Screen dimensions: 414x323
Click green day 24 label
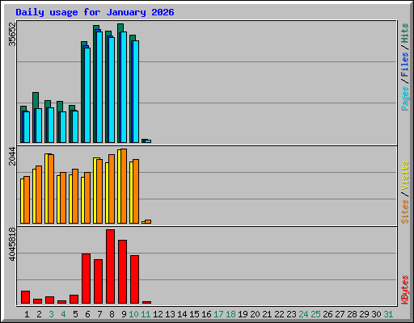303,314
